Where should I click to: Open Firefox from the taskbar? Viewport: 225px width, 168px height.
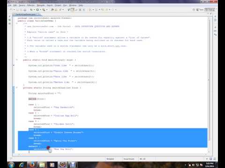[x=32, y=165]
